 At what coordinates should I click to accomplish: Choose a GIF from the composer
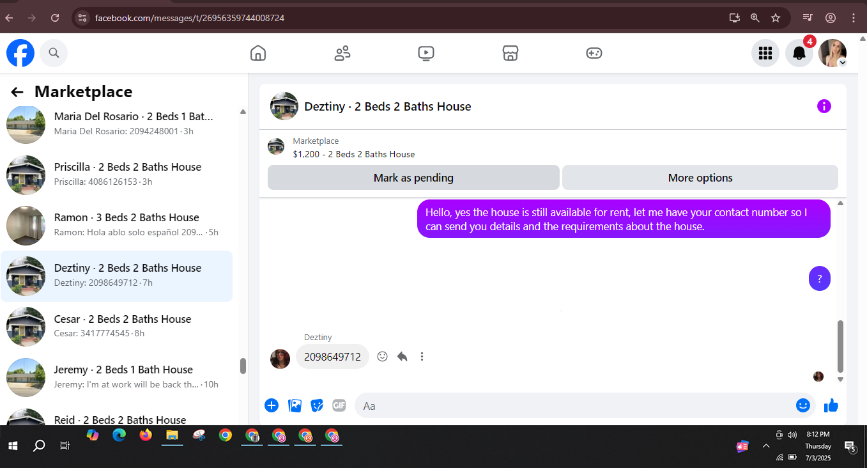pyautogui.click(x=339, y=405)
